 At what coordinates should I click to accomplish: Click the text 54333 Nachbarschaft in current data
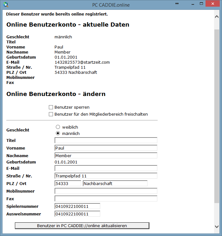(x=76, y=73)
